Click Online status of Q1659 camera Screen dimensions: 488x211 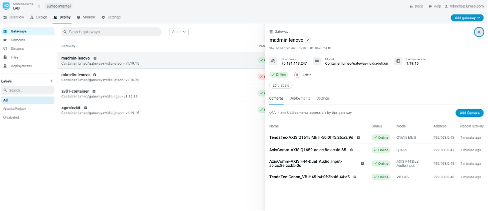[381, 150]
